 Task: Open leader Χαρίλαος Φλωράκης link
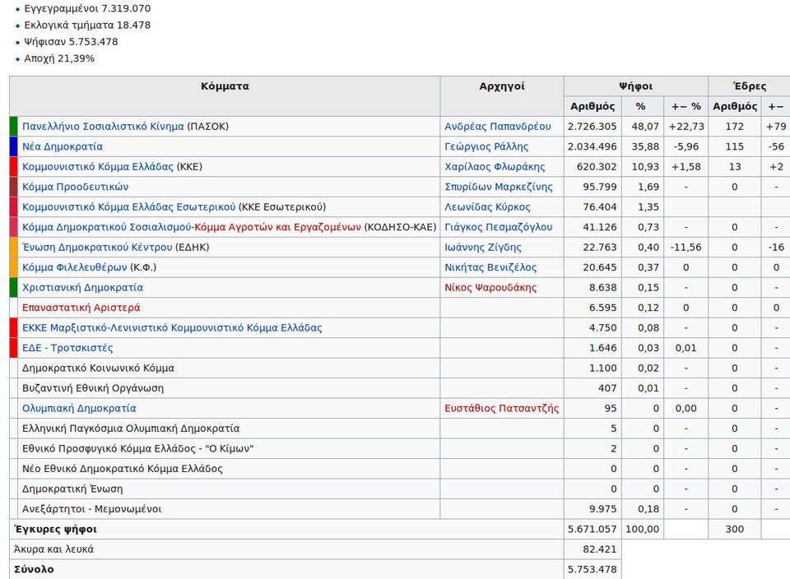point(493,167)
